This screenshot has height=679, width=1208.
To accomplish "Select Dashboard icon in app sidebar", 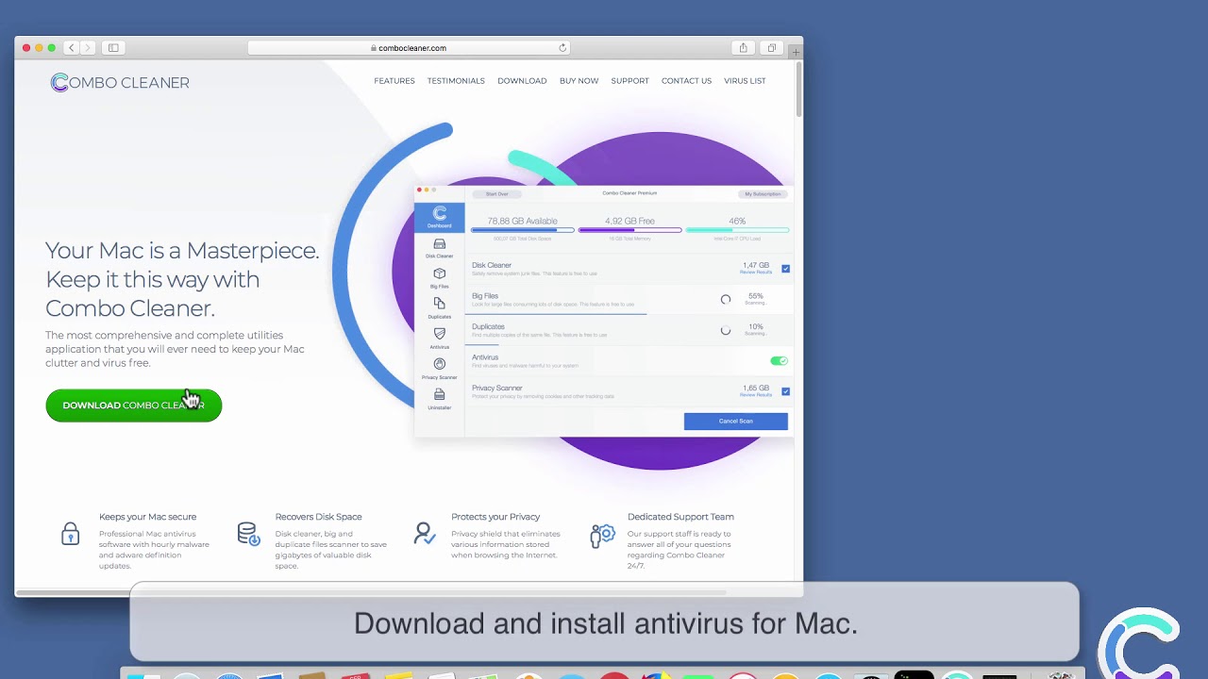I will pyautogui.click(x=439, y=217).
